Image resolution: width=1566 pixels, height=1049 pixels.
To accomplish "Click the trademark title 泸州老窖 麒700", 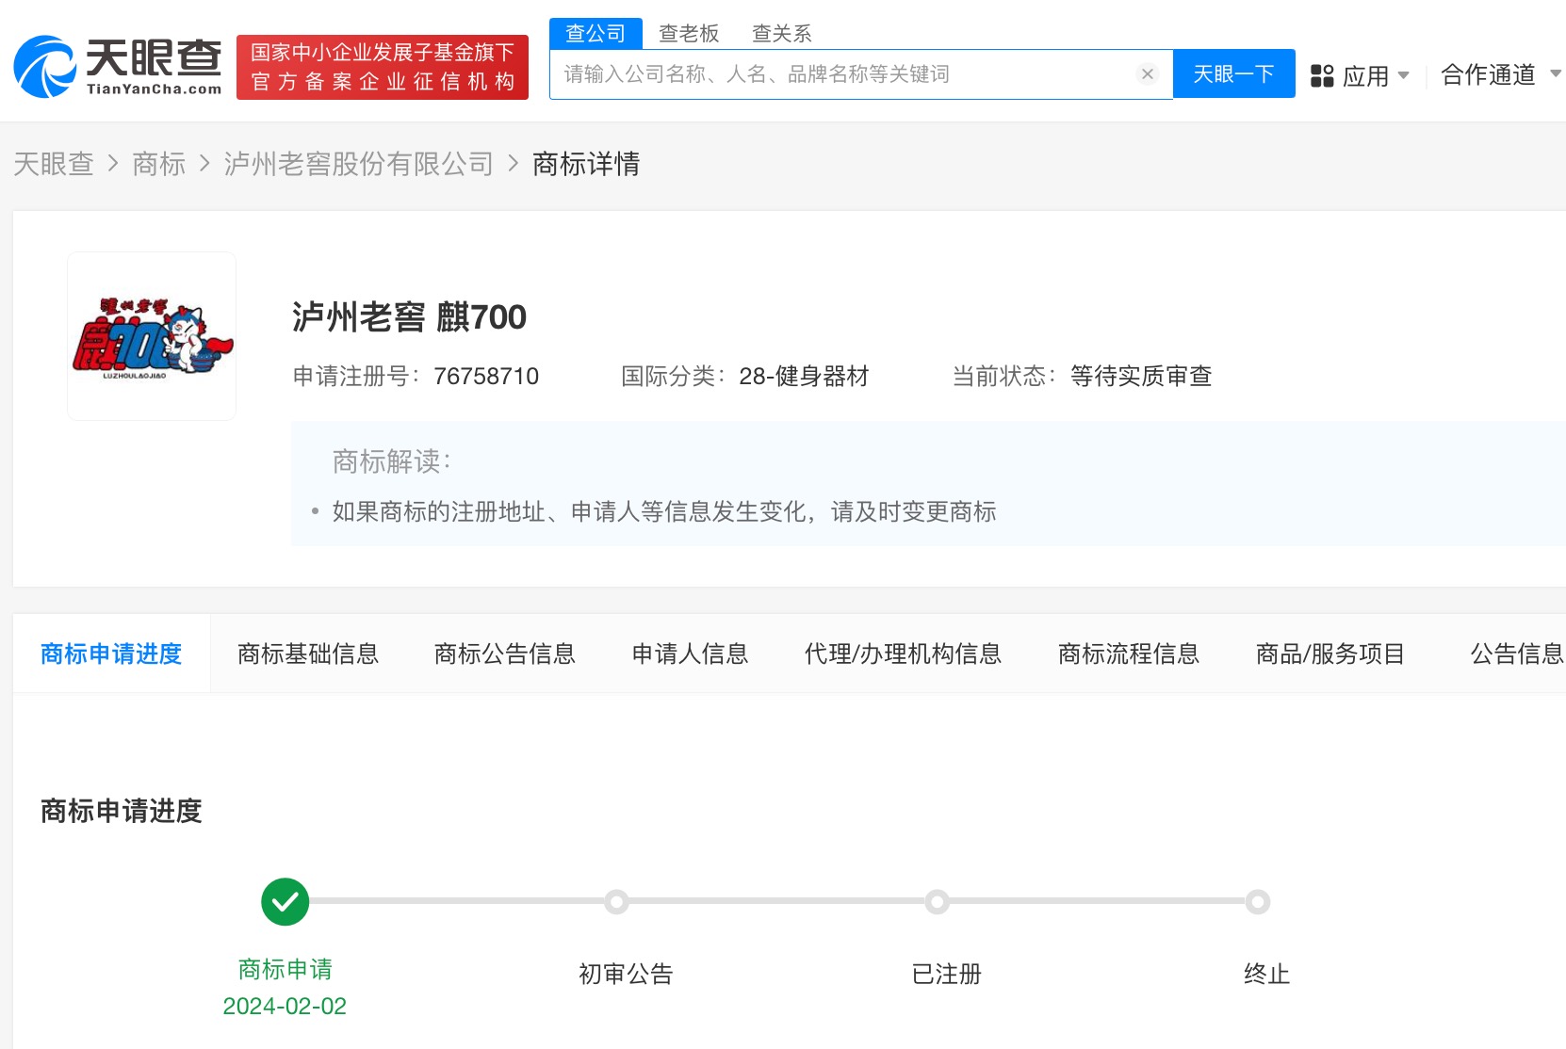I will click(x=409, y=317).
